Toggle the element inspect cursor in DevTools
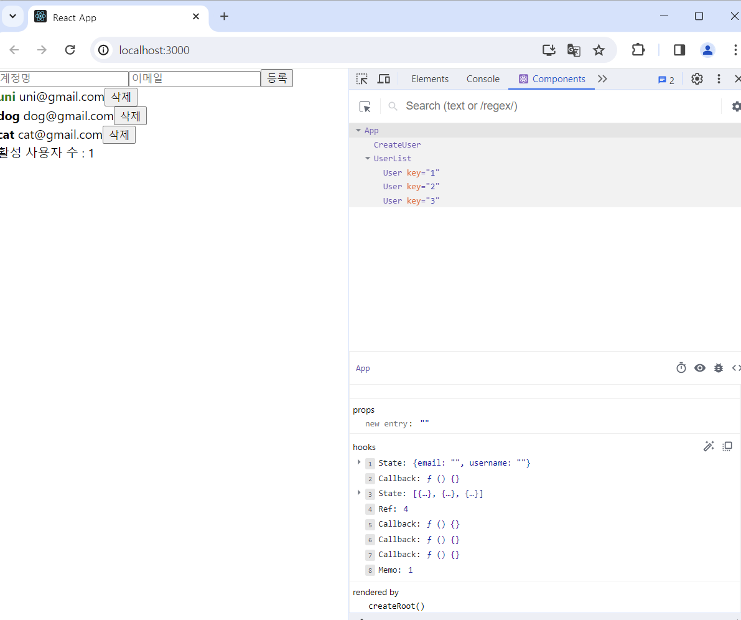Viewport: 741px width, 620px height. [x=361, y=78]
